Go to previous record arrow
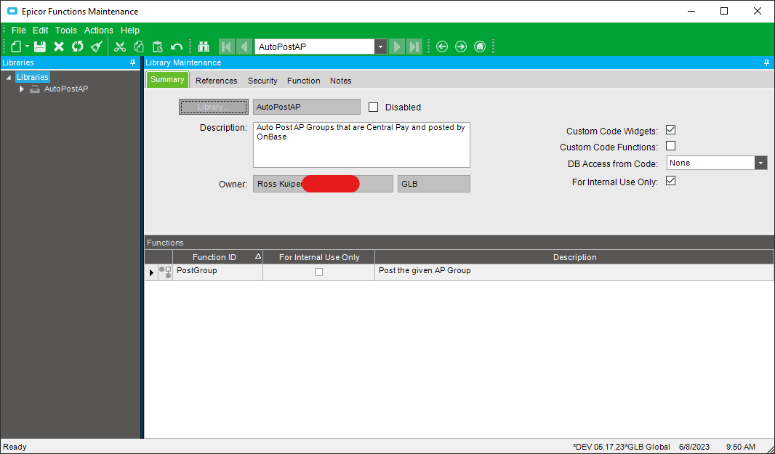 point(244,46)
